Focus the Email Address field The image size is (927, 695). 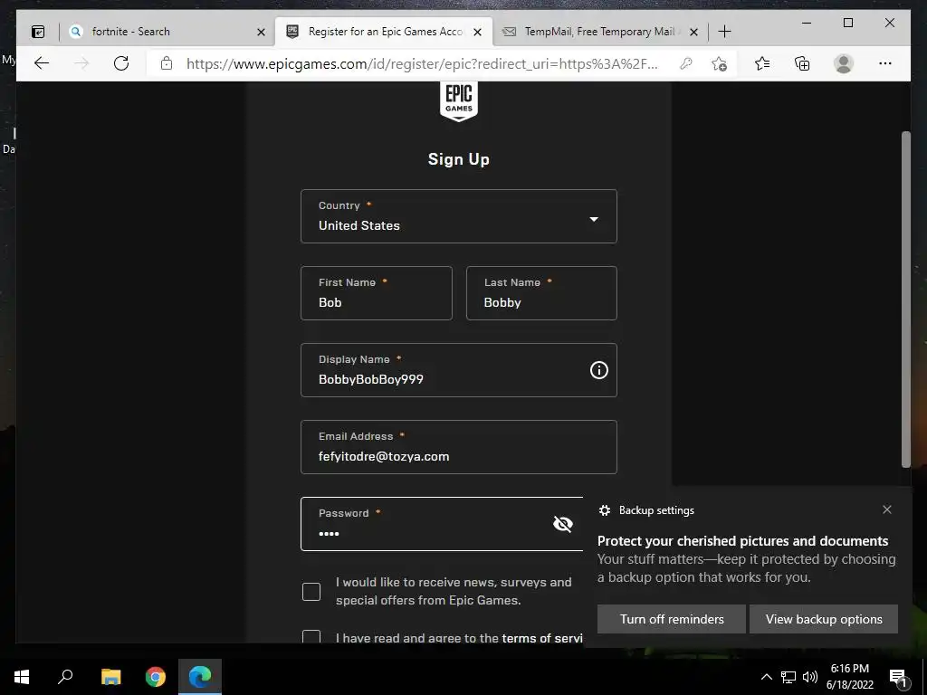(459, 447)
